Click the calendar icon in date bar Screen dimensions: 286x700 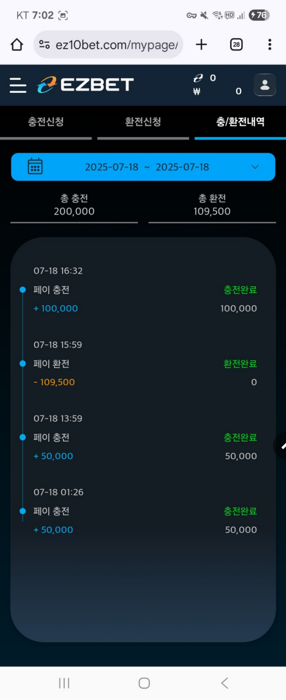coord(35,166)
